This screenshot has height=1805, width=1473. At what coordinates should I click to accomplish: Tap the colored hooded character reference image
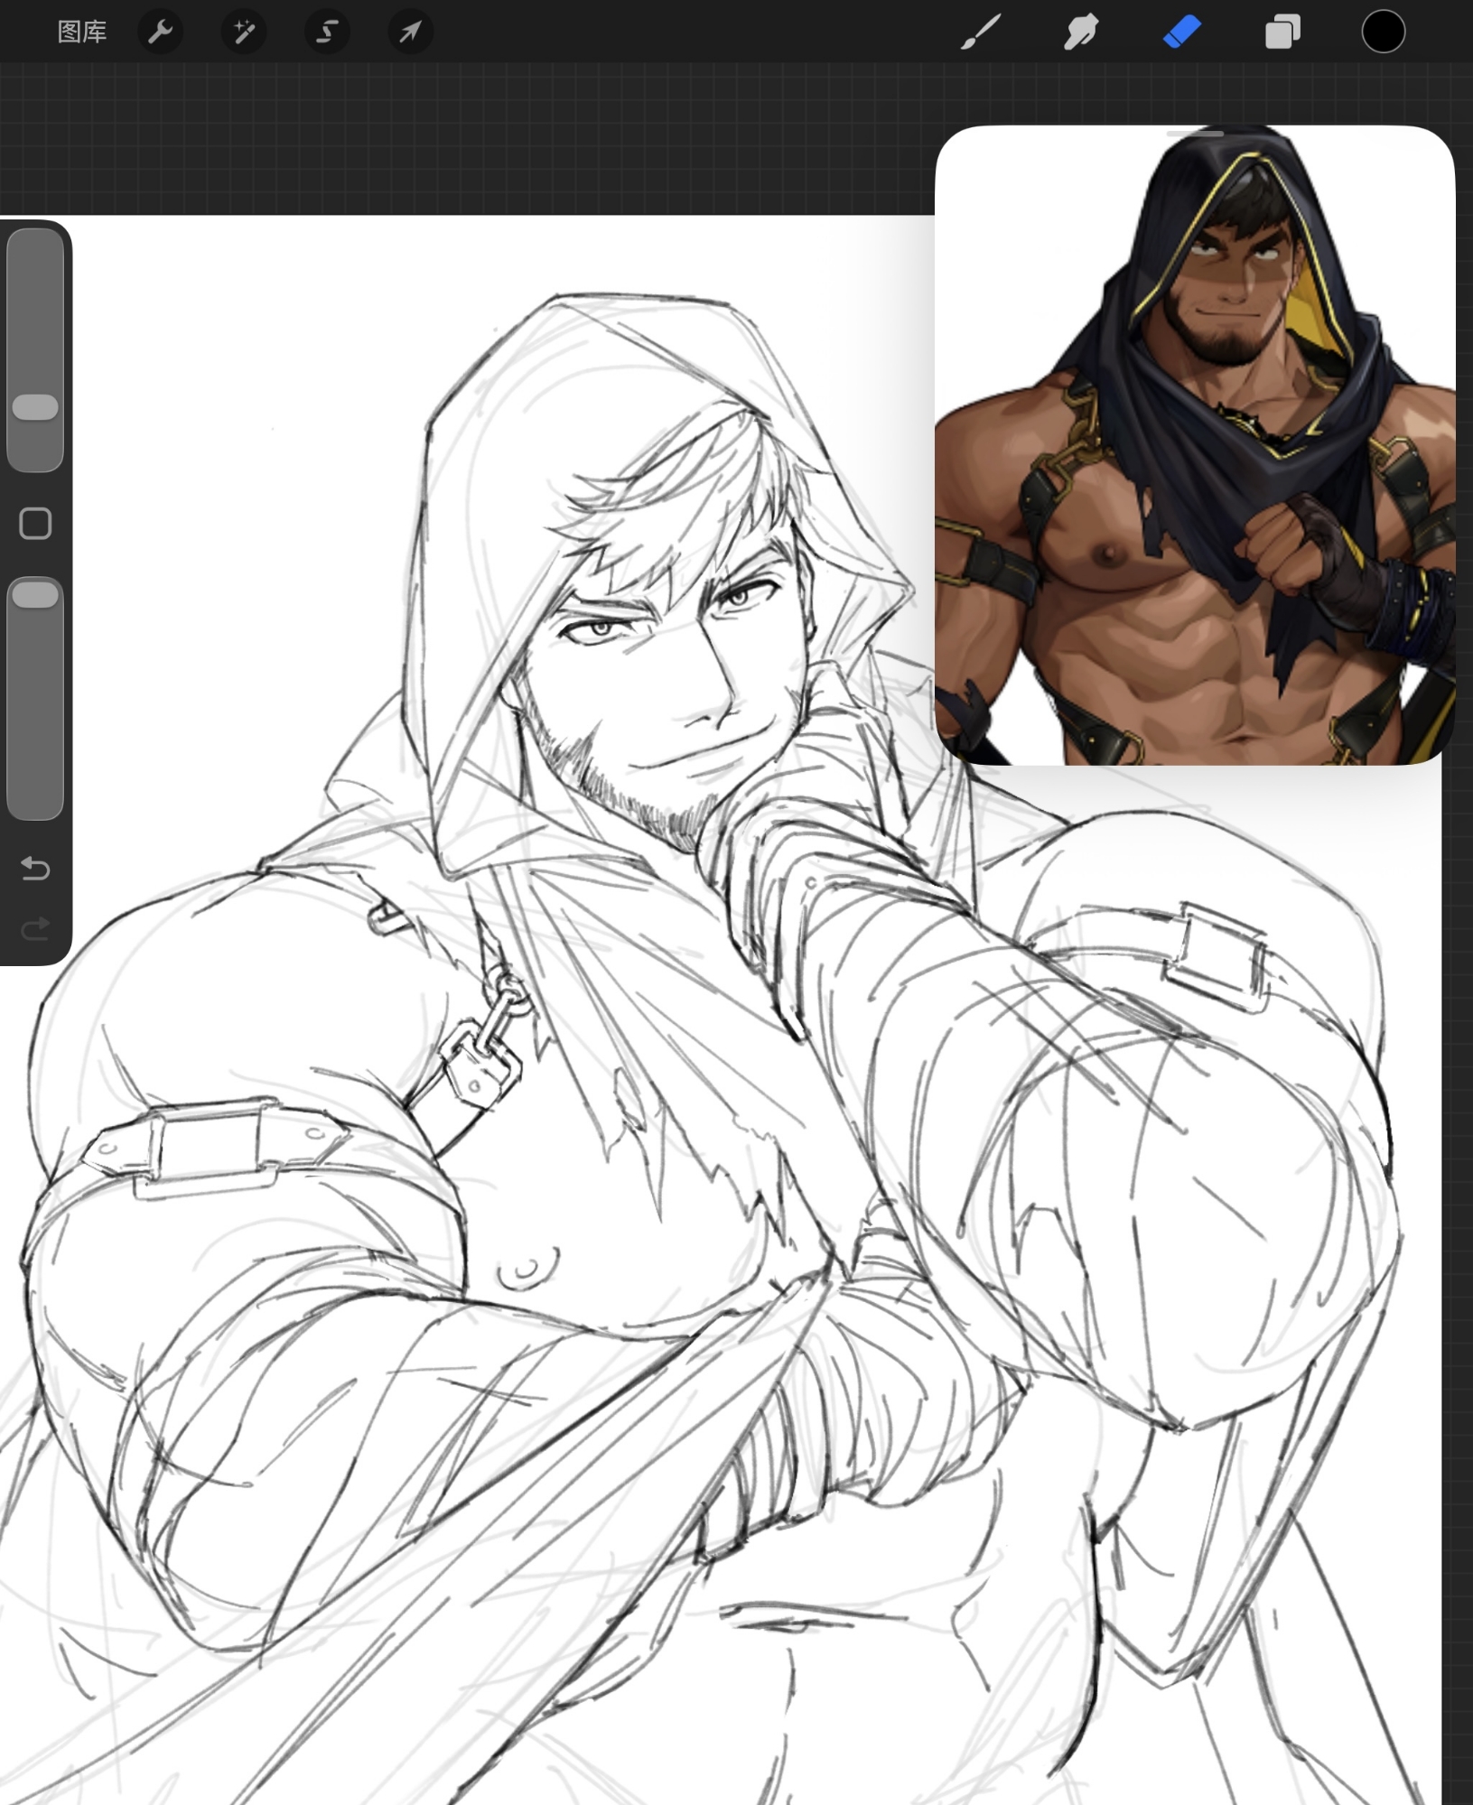tap(1194, 451)
